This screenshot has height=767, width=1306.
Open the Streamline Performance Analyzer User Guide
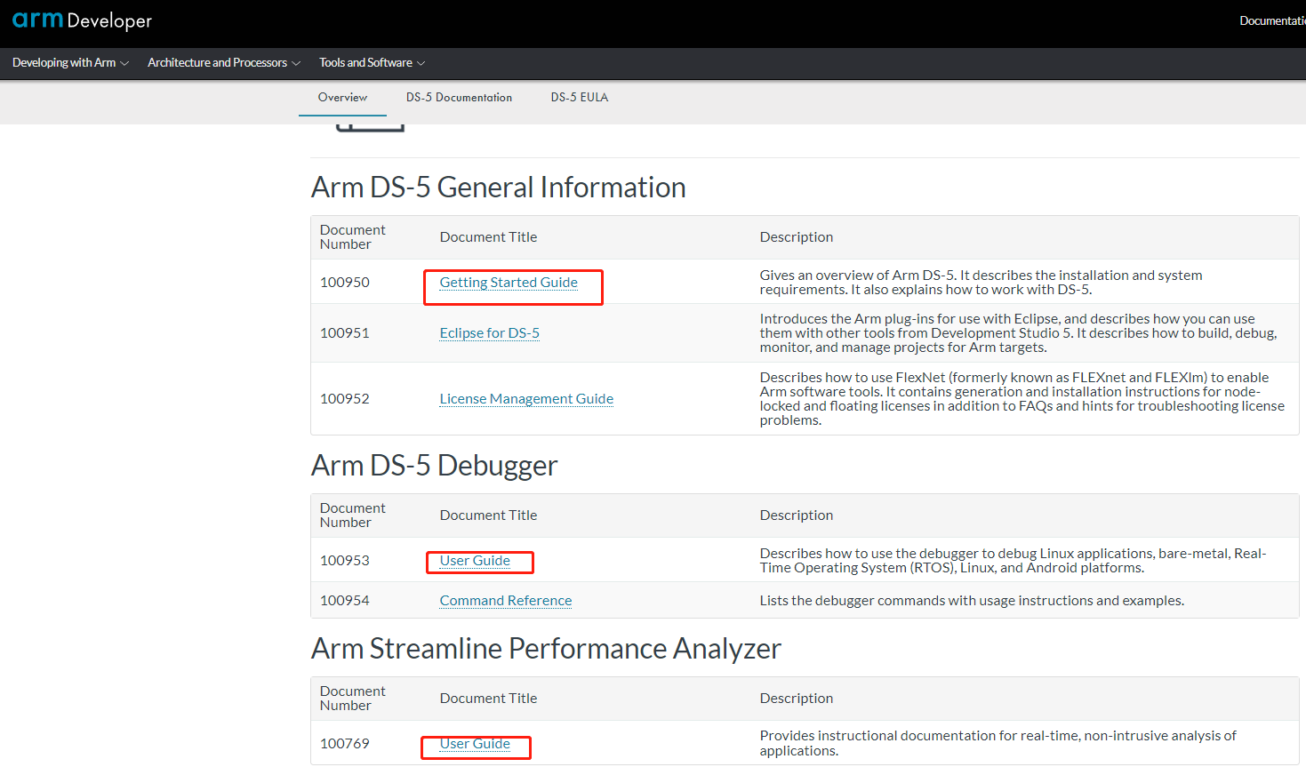(474, 744)
